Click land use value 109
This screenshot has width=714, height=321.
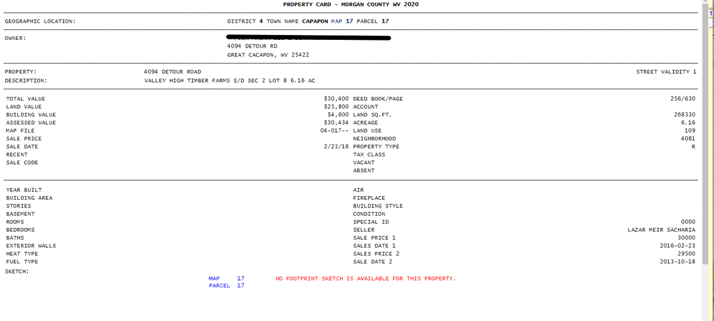[x=690, y=131]
